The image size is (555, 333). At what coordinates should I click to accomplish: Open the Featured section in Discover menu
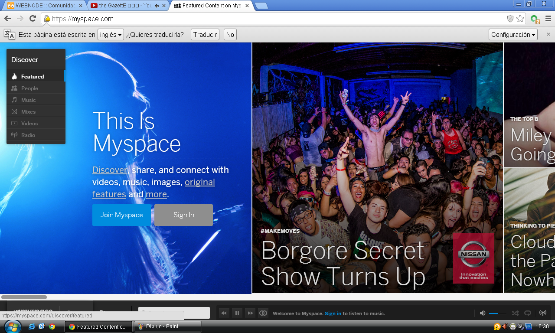(36, 76)
